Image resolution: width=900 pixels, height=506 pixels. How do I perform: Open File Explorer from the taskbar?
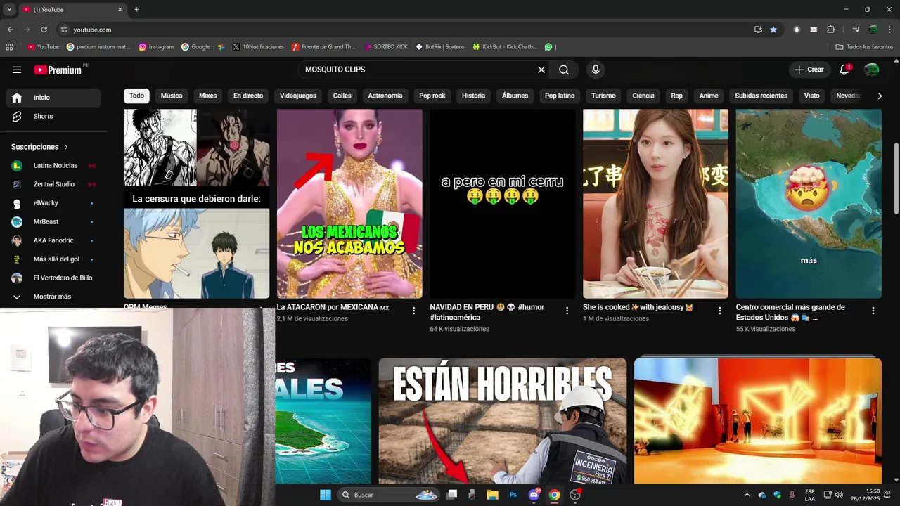coord(493,495)
